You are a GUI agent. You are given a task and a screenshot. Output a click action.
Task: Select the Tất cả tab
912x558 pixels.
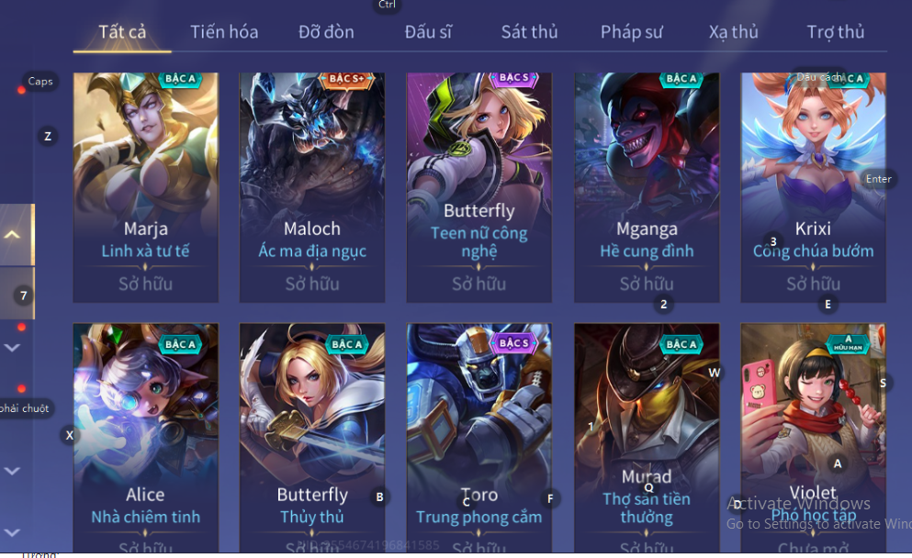pos(122,32)
